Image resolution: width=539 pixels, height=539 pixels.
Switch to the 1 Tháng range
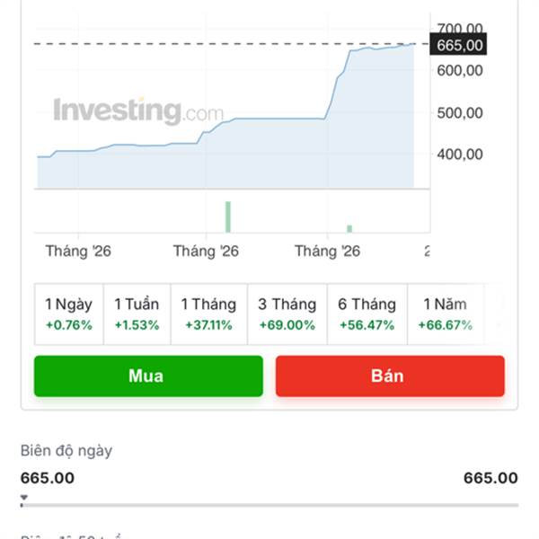(209, 314)
